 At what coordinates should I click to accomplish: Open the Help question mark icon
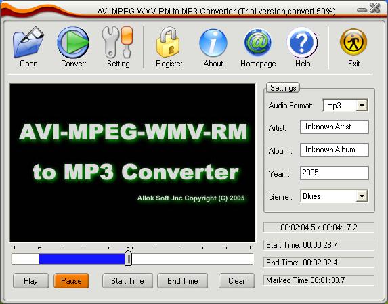pyautogui.click(x=303, y=43)
